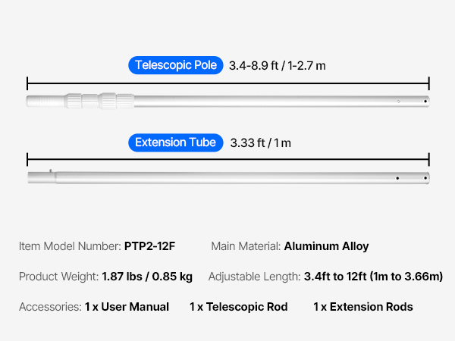Click the Main Material label
Screen dimensions: 455x341
coord(246,246)
